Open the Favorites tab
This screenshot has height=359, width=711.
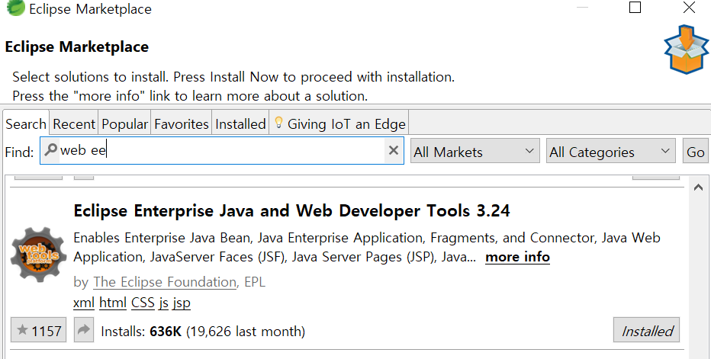coord(182,123)
